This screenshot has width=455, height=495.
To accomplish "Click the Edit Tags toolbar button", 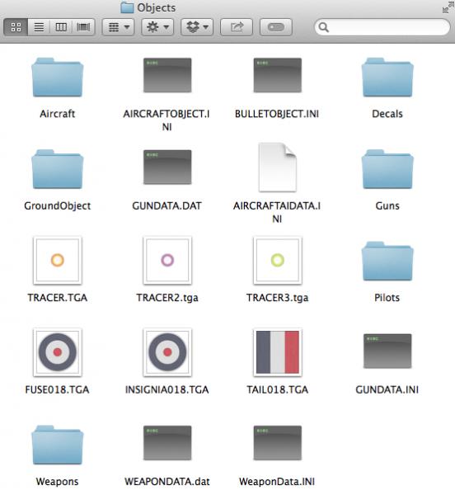I will (x=275, y=27).
